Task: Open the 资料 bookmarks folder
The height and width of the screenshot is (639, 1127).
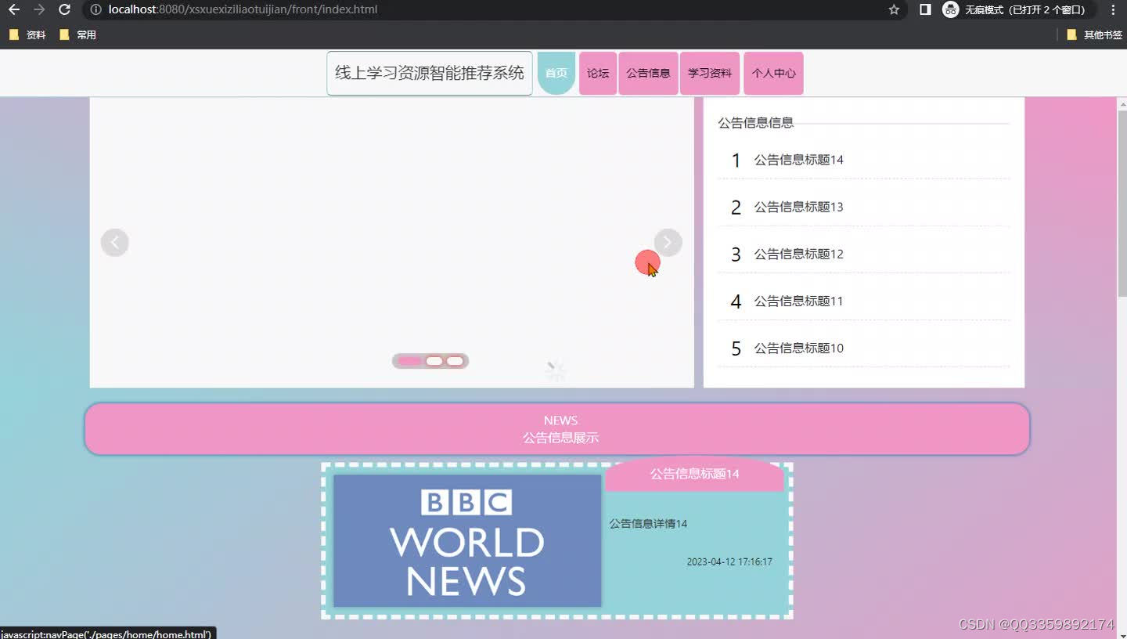Action: (x=27, y=34)
